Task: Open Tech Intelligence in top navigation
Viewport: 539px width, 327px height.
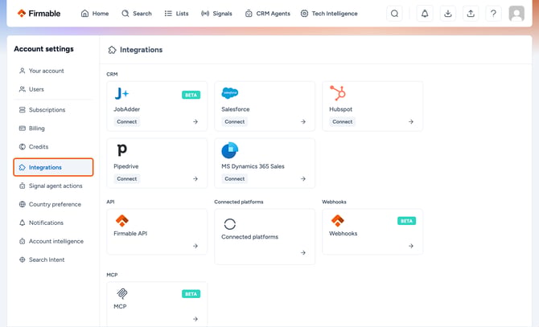Action: point(329,14)
